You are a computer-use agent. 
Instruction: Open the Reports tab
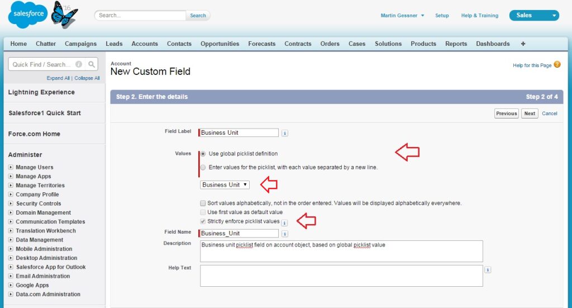[456, 44]
